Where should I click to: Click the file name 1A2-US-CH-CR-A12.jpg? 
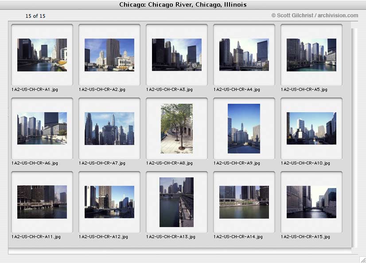coord(103,236)
